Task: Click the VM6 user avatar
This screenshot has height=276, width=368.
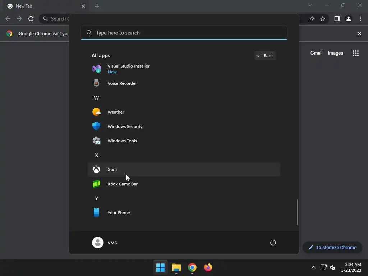Action: click(98, 243)
